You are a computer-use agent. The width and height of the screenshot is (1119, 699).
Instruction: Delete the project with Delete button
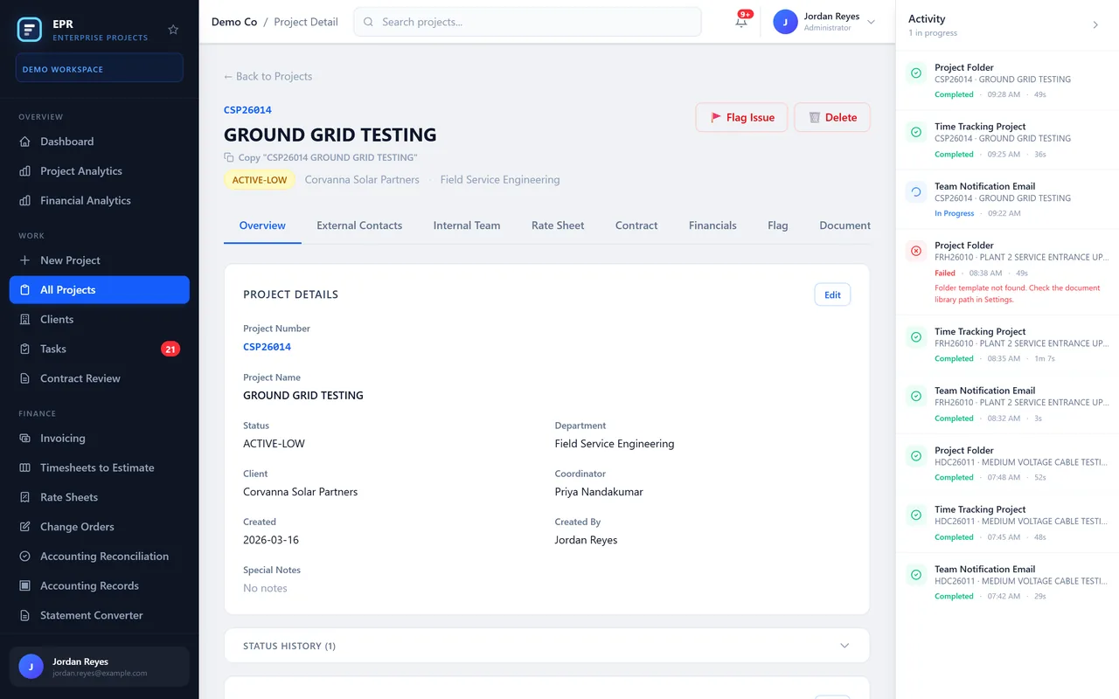click(832, 117)
